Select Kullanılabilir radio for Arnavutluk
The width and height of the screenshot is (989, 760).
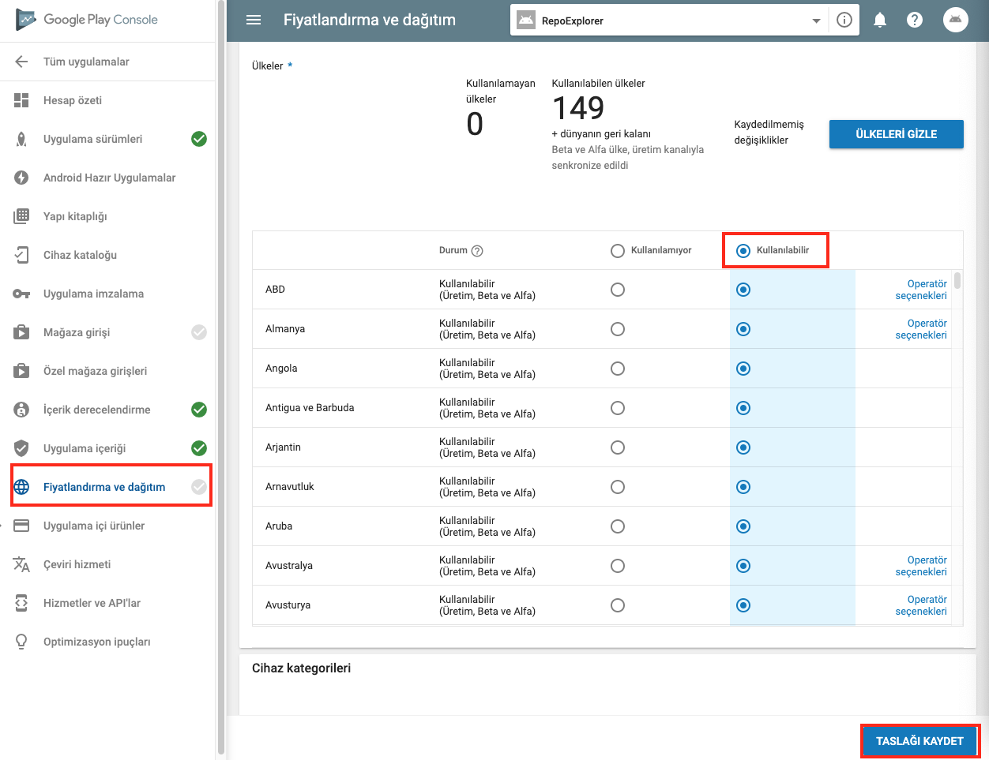pos(743,487)
